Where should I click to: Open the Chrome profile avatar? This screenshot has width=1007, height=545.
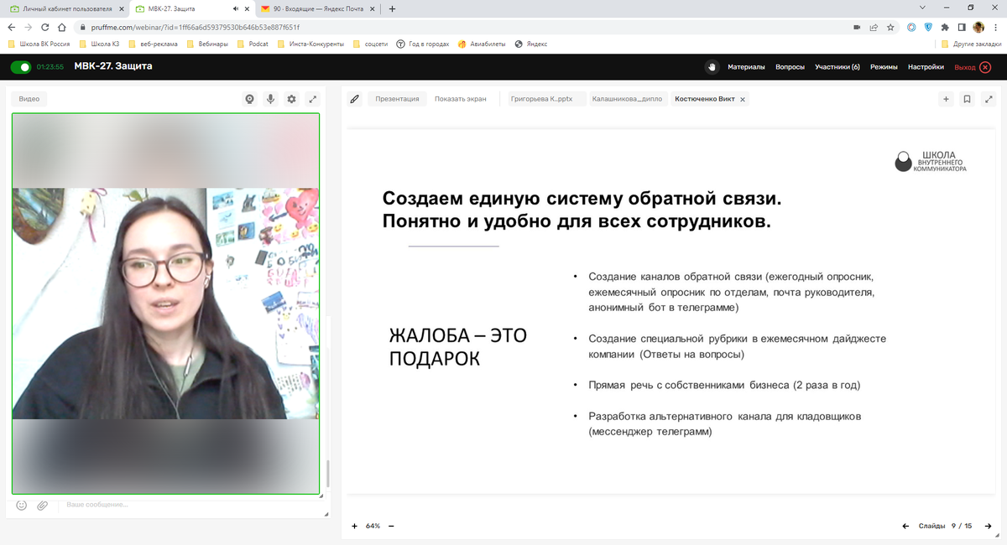pyautogui.click(x=978, y=27)
